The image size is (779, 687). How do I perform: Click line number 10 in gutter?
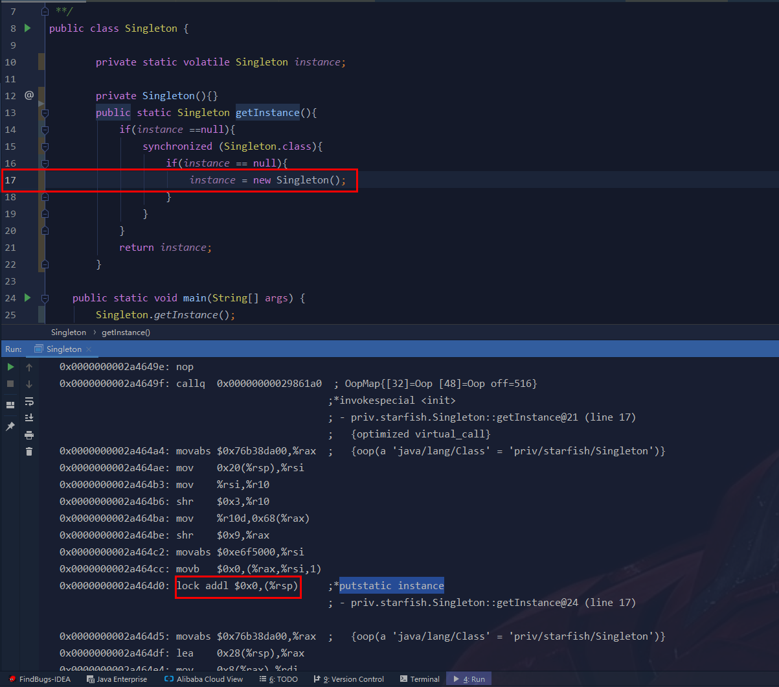coord(10,62)
